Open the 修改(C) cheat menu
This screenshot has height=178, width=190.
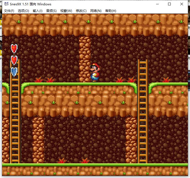click(81, 11)
